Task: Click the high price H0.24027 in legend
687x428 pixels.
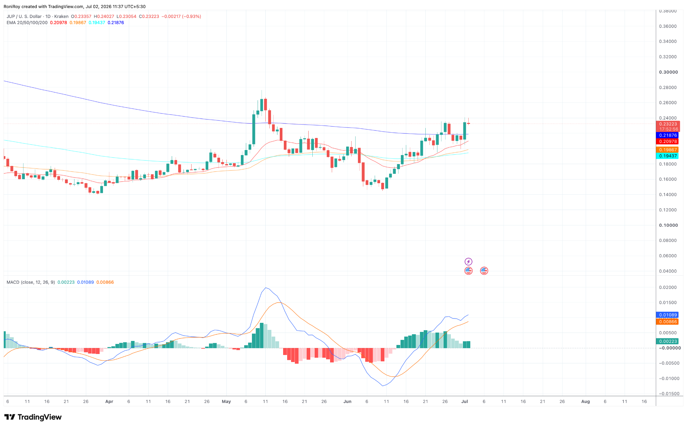Action: click(x=104, y=16)
